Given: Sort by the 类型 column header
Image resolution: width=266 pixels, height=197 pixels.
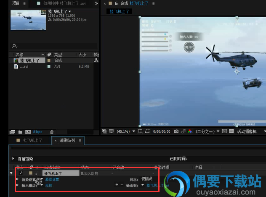Looking at the screenshot, I should click(58, 55).
